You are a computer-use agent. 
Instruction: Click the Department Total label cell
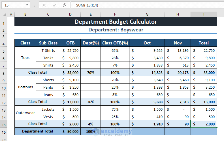tap(37, 131)
